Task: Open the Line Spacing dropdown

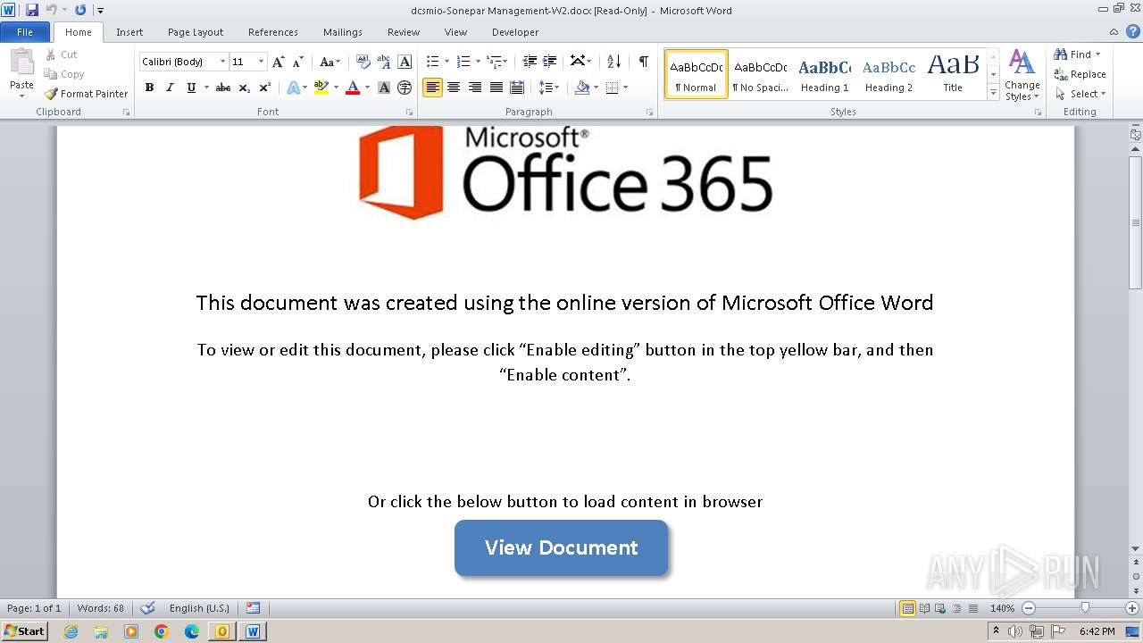Action: coord(548,88)
